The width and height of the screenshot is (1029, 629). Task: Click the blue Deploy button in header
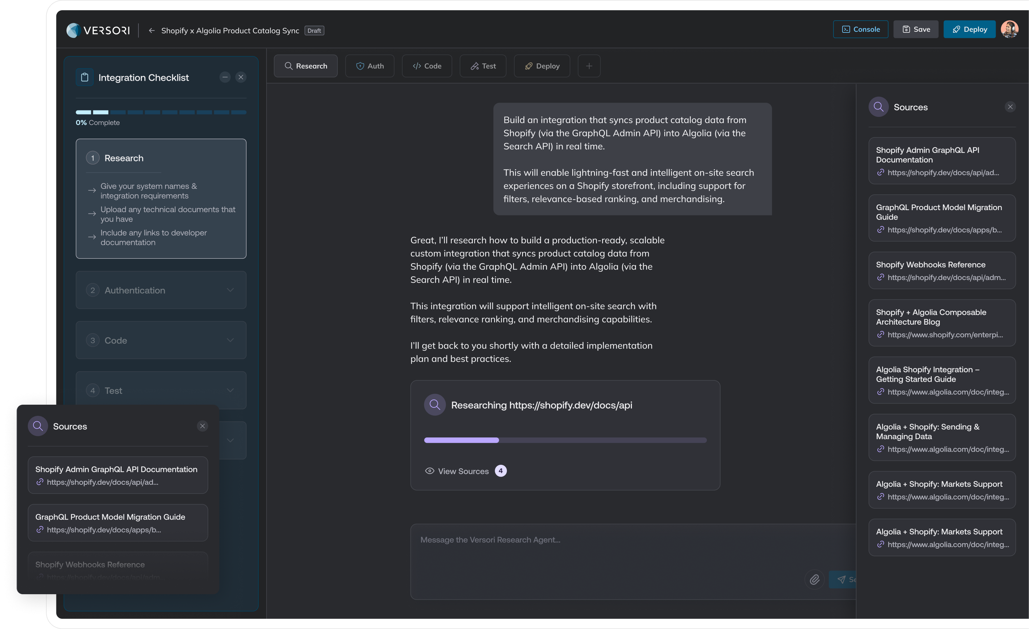[x=969, y=29]
